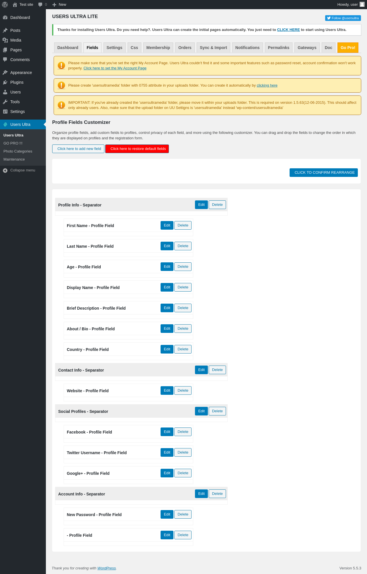Click CLICK TO CONFIRM REARRANGE button
Viewport: 367px width, 574px height.
pyautogui.click(x=324, y=173)
